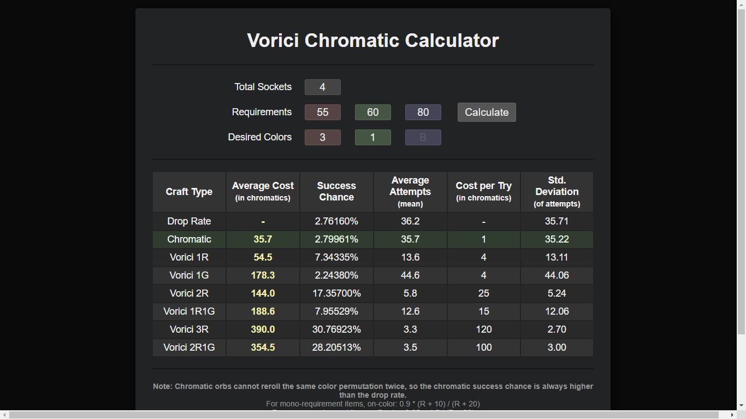Image resolution: width=746 pixels, height=419 pixels.
Task: Focus the blue requirement field showing 80
Action: coord(423,113)
